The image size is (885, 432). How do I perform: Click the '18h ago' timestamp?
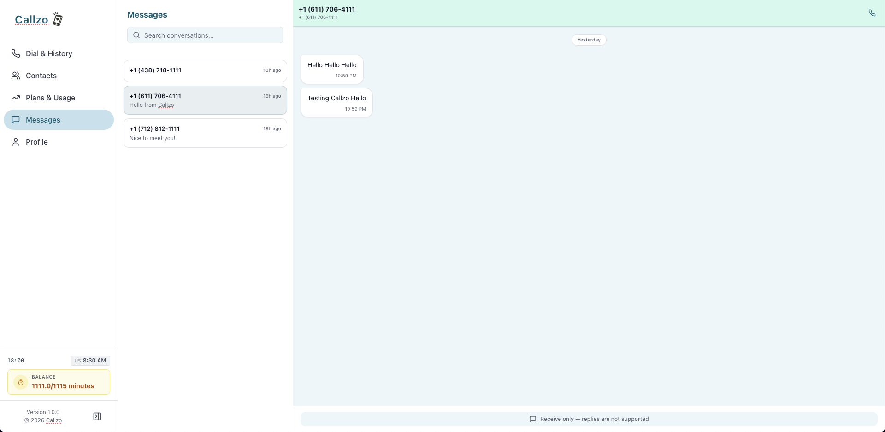[x=272, y=70]
